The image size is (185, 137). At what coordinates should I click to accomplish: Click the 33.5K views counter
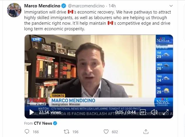(x=50, y=112)
